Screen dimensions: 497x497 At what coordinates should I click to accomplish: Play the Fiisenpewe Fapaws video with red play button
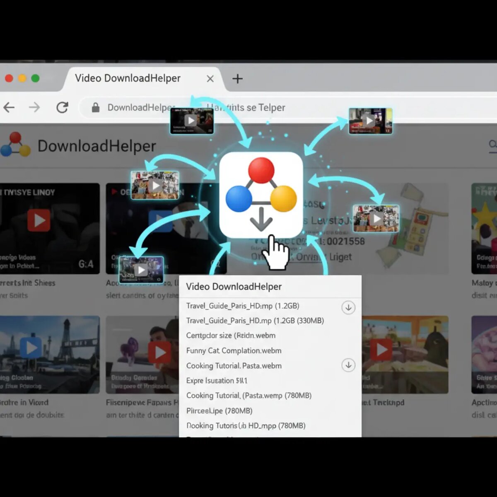coord(159,353)
